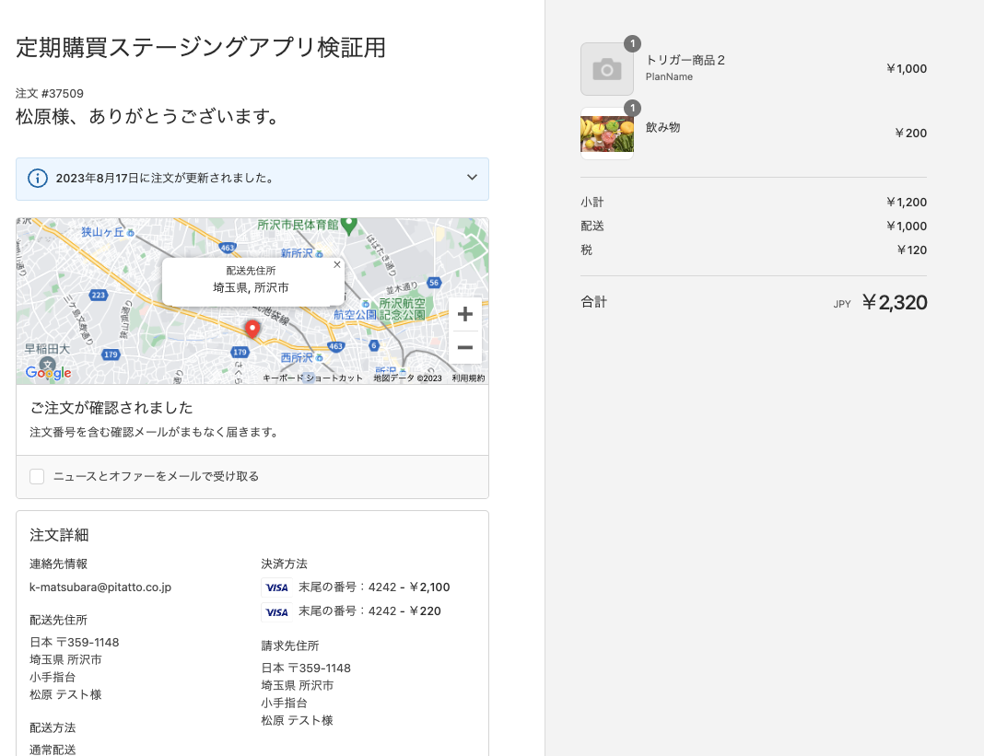984x756 pixels.
Task: Enable ニュースとオファーをメールで受け取る checkbox
Action: 37,476
